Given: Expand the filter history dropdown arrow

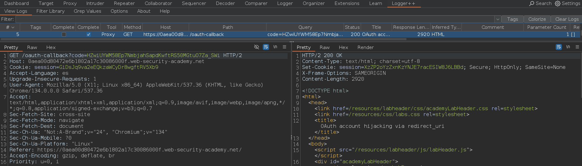Looking at the screenshot, I should coord(498,19).
